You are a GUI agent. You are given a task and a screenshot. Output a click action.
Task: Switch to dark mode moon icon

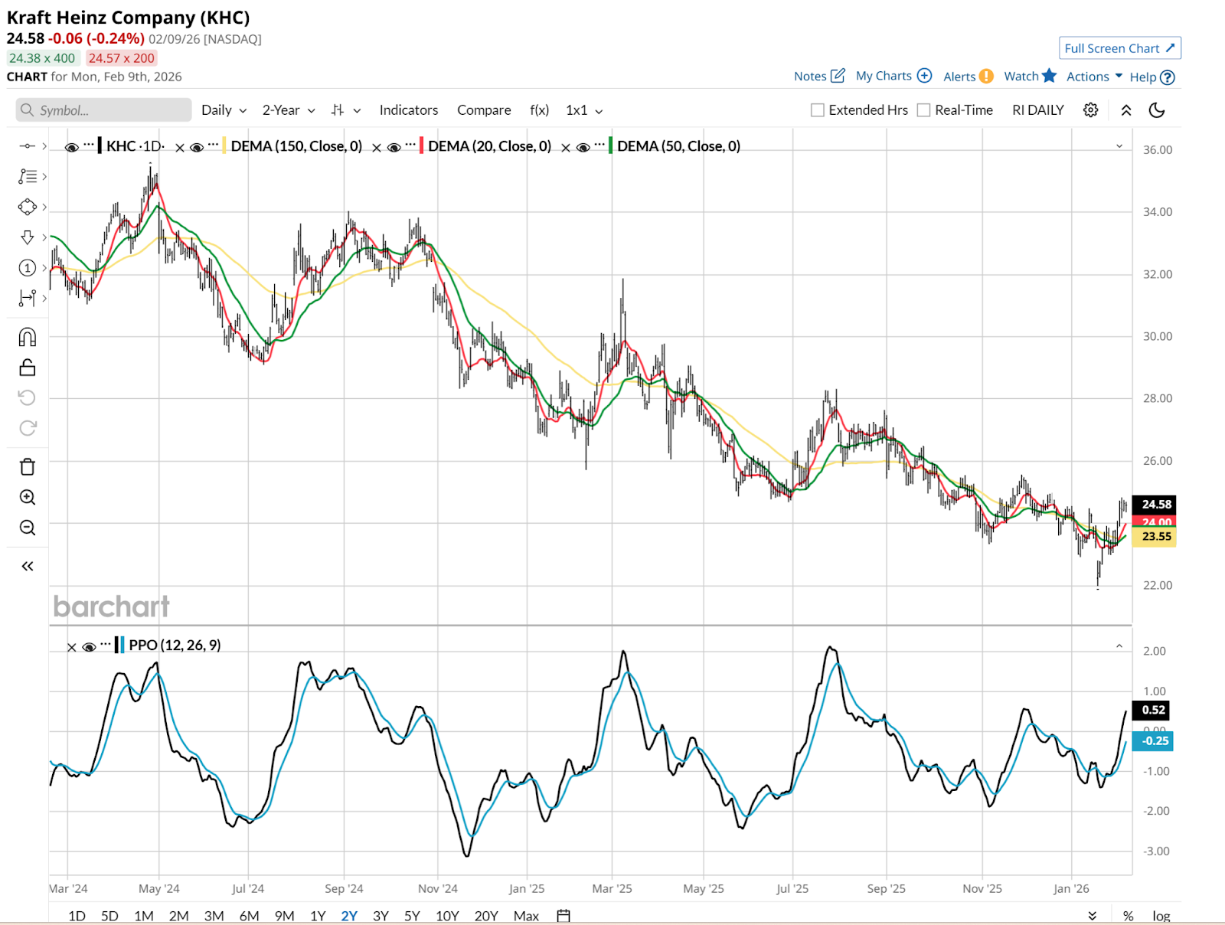click(1157, 110)
